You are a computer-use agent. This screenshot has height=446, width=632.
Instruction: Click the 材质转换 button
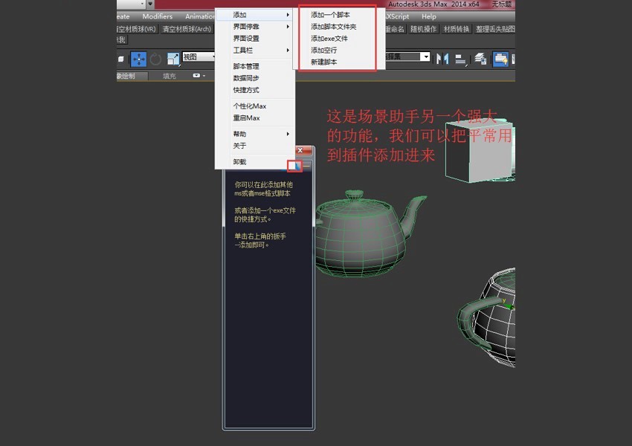(455, 30)
